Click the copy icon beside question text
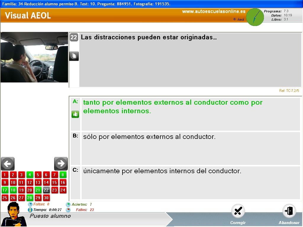The width and height of the screenshot is (303, 227). click(x=74, y=56)
